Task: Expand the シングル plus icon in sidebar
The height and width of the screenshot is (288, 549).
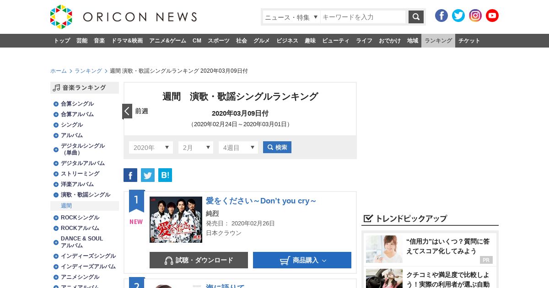Action: (x=56, y=125)
